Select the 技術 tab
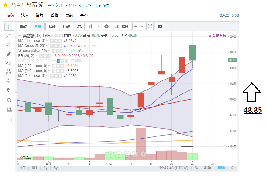The width and height of the screenshot is (267, 178). [x=10, y=15]
